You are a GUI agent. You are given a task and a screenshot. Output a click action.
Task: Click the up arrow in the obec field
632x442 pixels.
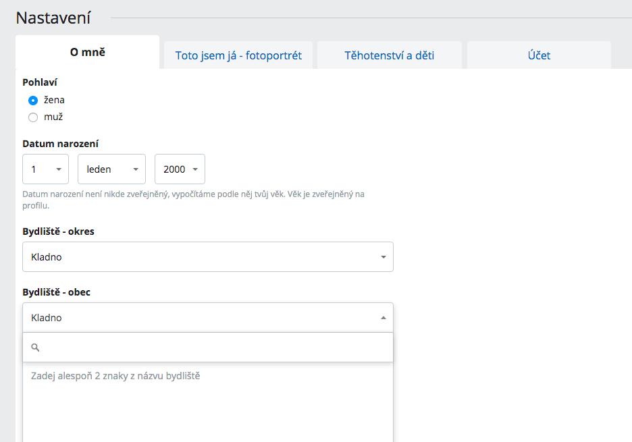[383, 318]
